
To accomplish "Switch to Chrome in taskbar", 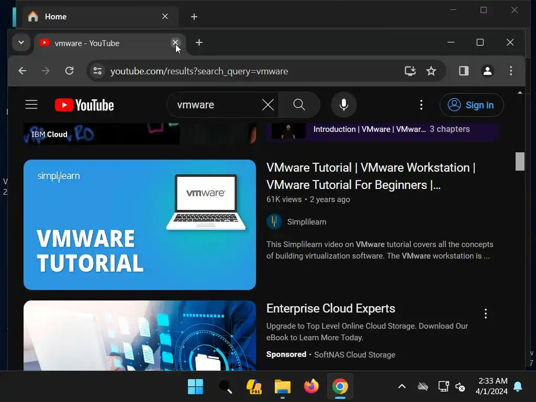I will point(340,387).
